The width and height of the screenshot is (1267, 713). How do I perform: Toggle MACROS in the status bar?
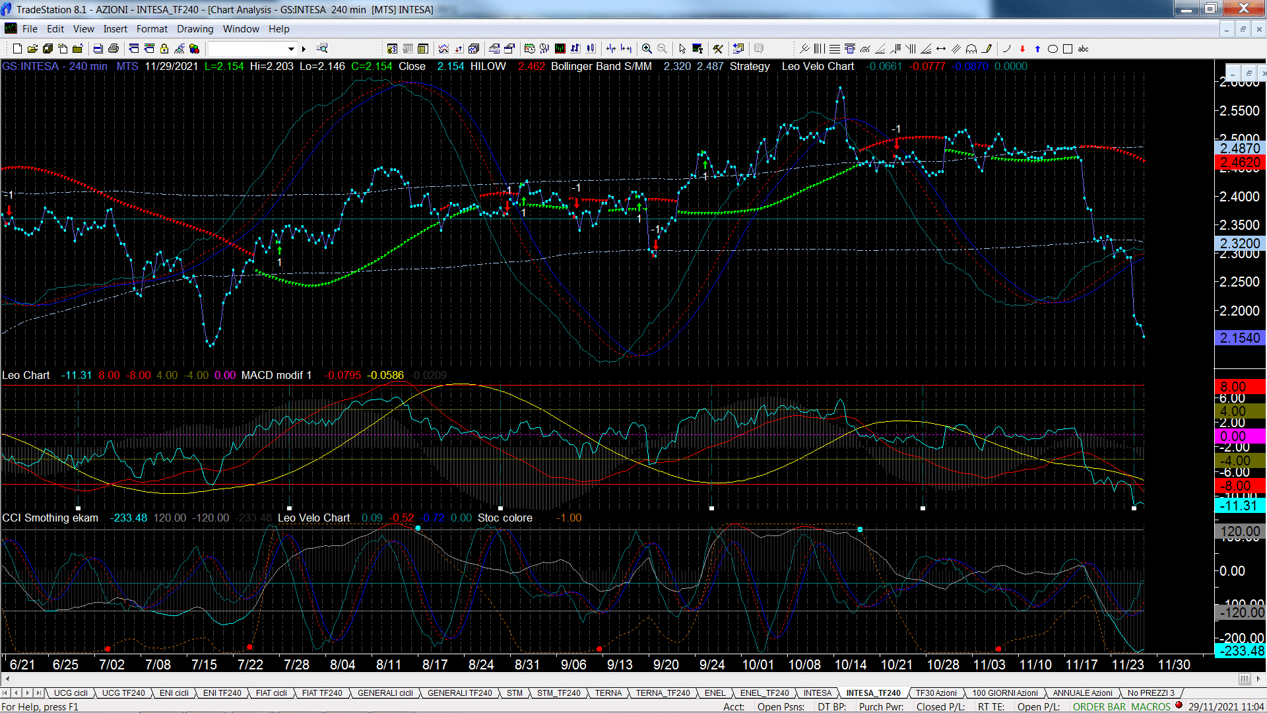pyautogui.click(x=1151, y=707)
